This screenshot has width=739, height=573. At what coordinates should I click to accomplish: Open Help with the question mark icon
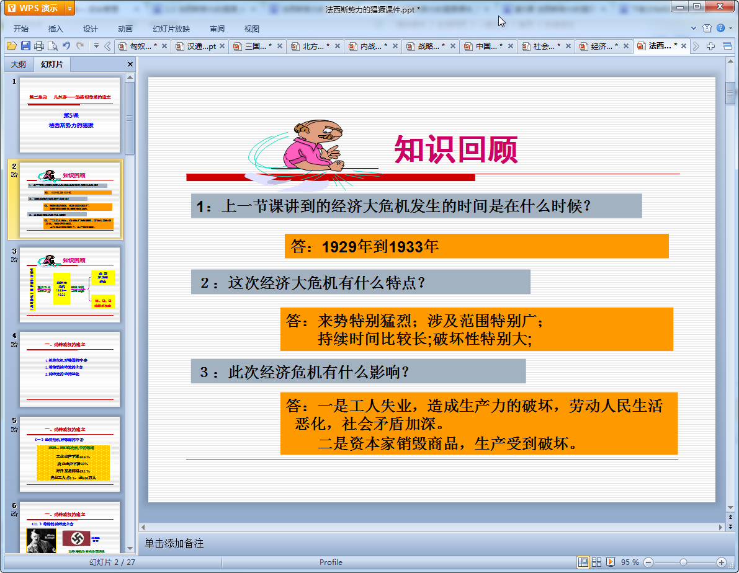tap(720, 28)
